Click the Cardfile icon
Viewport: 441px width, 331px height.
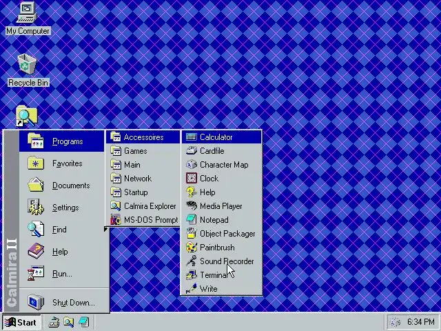192,151
